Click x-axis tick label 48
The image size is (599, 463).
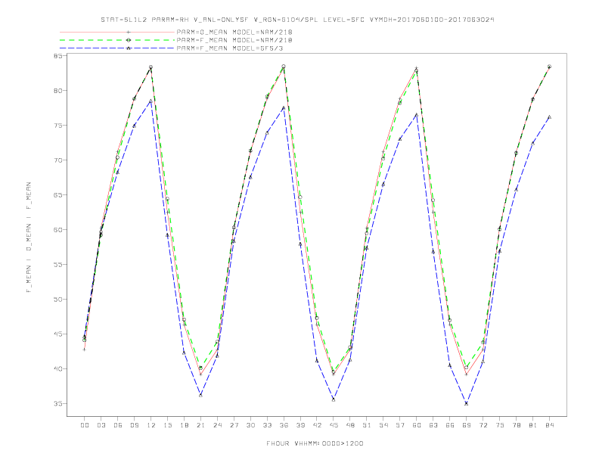[350, 425]
